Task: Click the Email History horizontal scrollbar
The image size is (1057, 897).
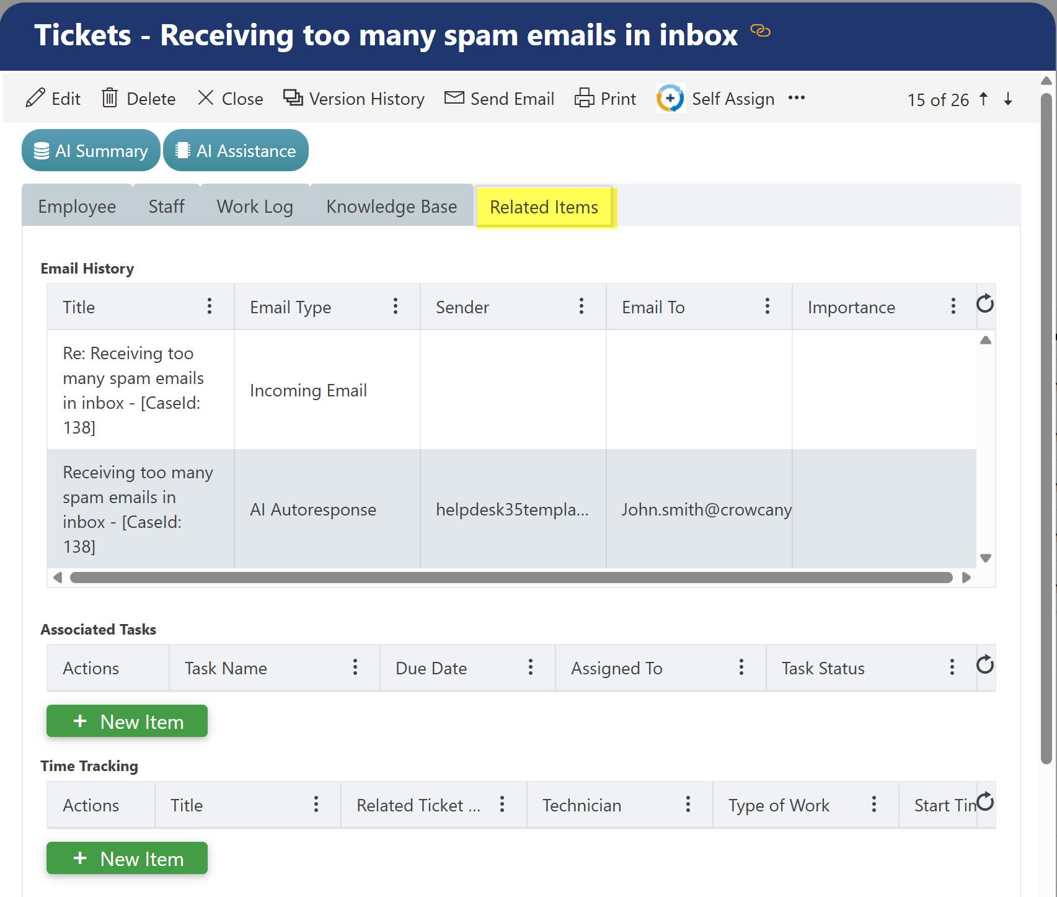Action: [x=511, y=578]
